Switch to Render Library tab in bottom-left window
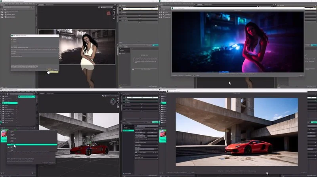This screenshot has width=317, height=177. coord(50,93)
